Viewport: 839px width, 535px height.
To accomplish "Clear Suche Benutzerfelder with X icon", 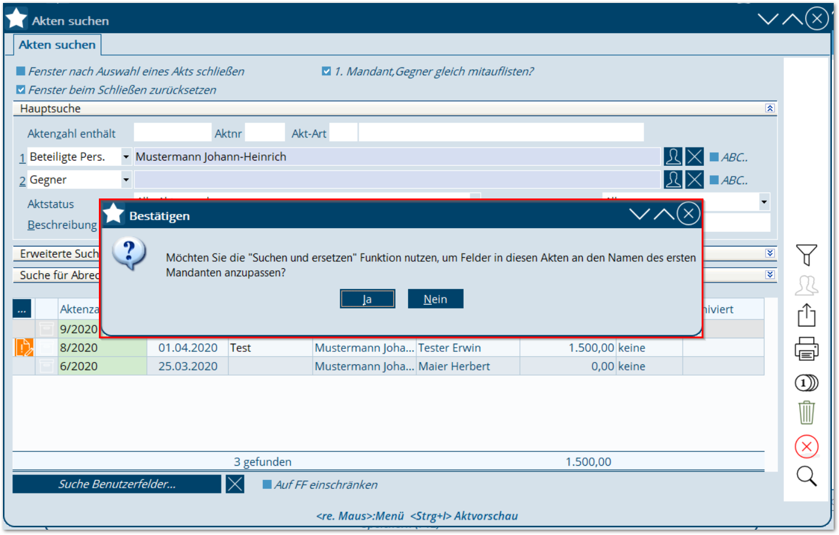I will [x=235, y=484].
